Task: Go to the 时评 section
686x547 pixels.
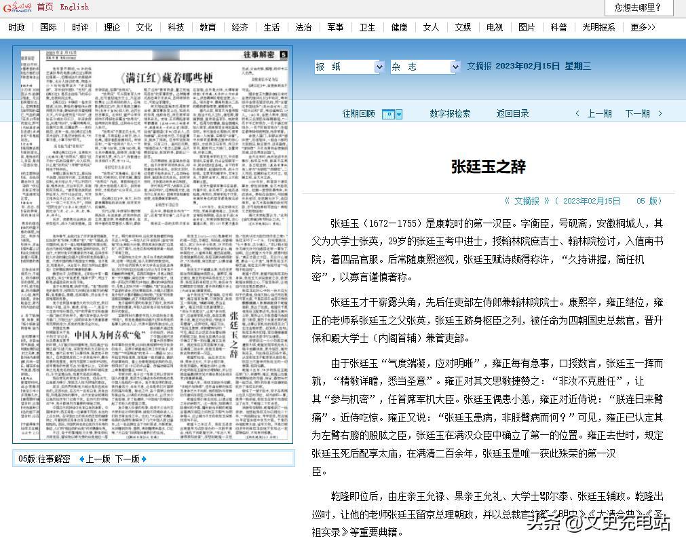Action: click(x=80, y=27)
